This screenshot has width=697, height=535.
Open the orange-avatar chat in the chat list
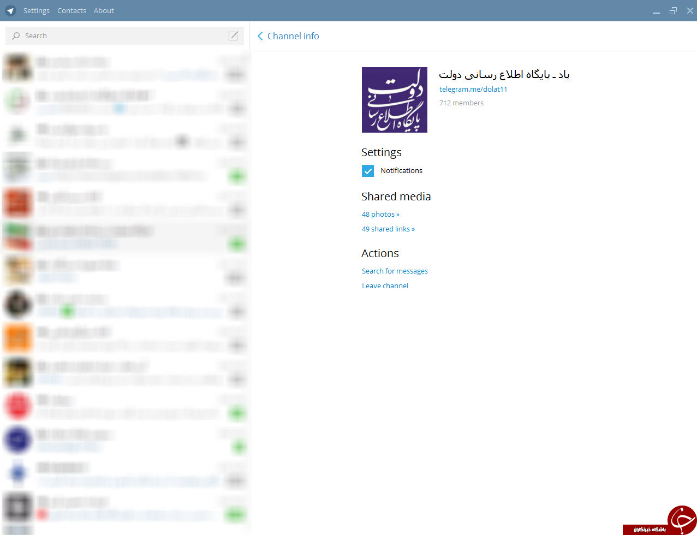click(x=125, y=338)
